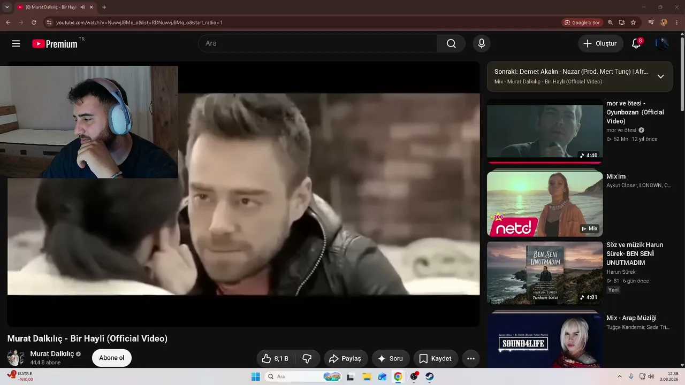Click the system tray microphone icon
The height and width of the screenshot is (385, 685).
coord(631,376)
